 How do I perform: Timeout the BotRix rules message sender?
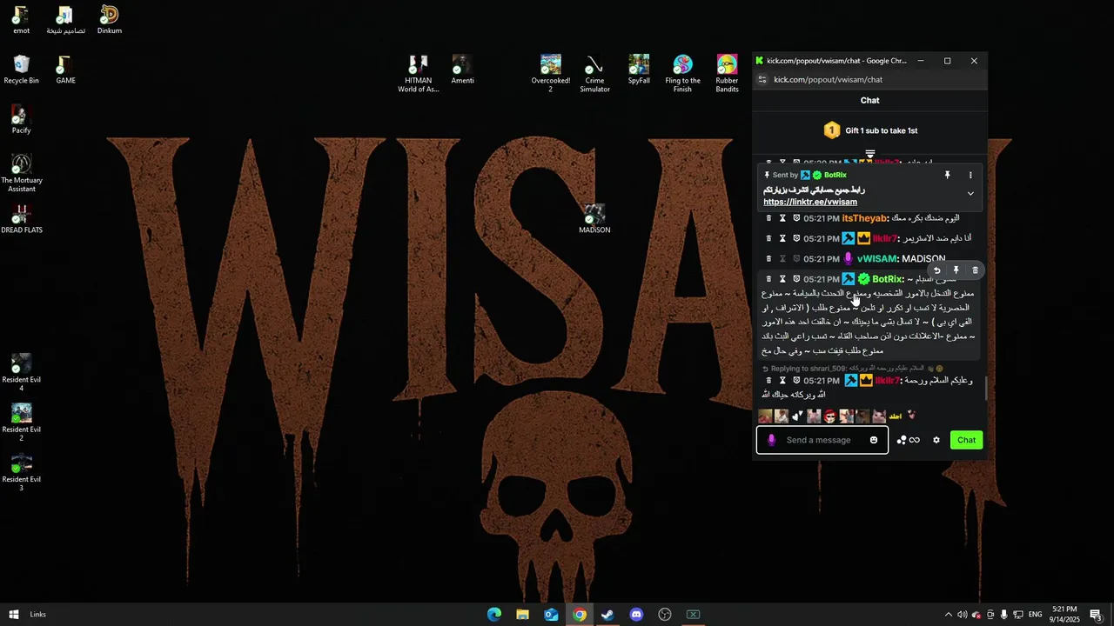tap(782, 279)
